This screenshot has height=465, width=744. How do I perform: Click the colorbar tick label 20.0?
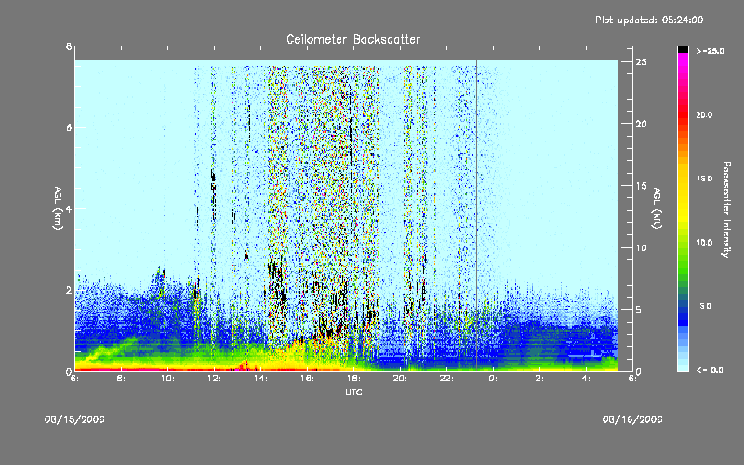[x=704, y=114]
